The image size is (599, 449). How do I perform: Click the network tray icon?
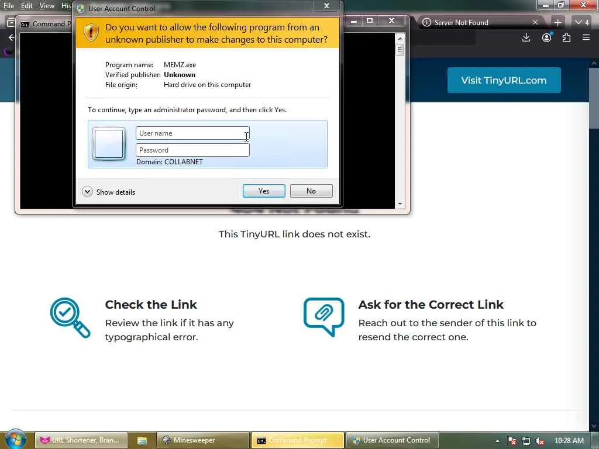click(x=526, y=441)
